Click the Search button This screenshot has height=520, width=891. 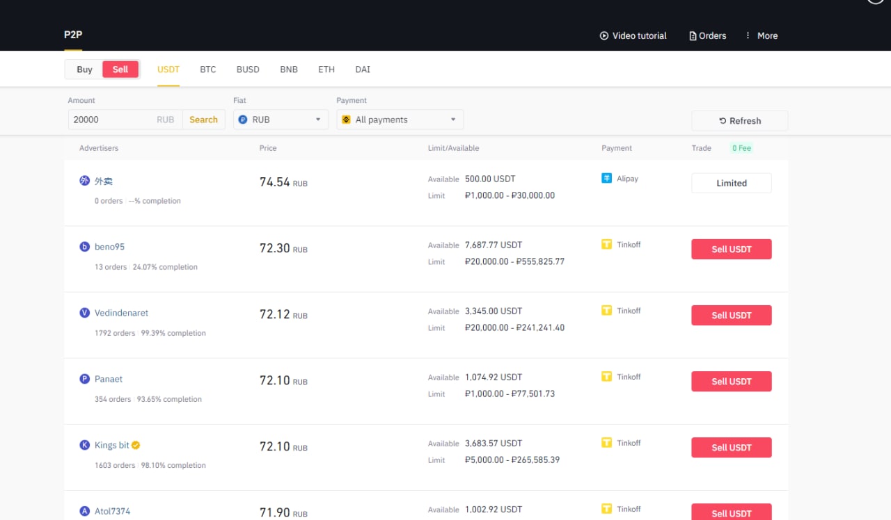pos(204,120)
